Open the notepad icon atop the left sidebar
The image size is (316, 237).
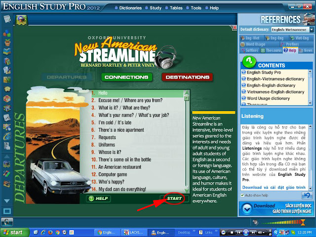(7, 19)
